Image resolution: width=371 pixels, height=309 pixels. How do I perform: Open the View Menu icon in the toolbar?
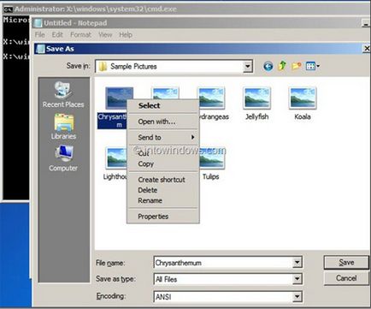click(x=310, y=67)
